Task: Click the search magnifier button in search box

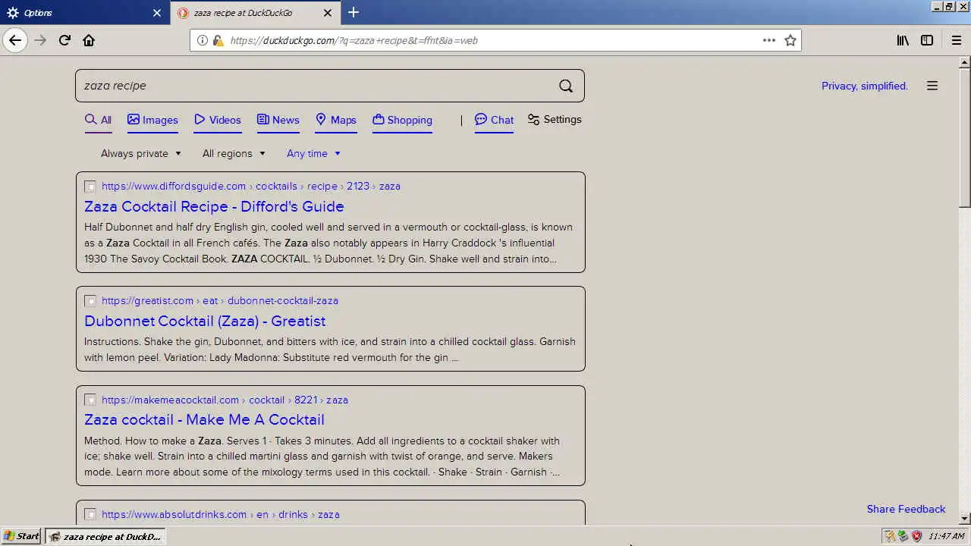Action: [566, 86]
